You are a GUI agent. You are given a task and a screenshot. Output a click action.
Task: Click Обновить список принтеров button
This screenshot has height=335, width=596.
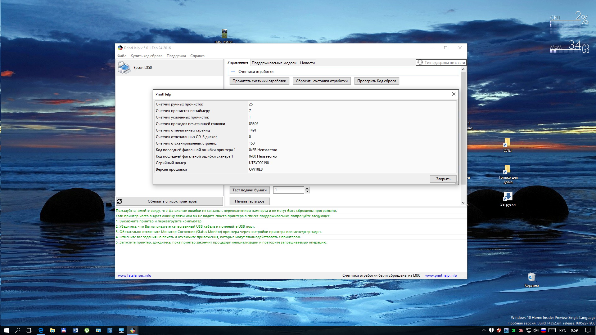(x=169, y=201)
